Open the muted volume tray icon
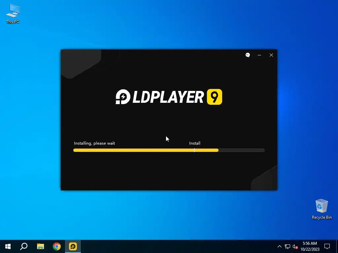This screenshot has width=338, height=253. point(295,246)
